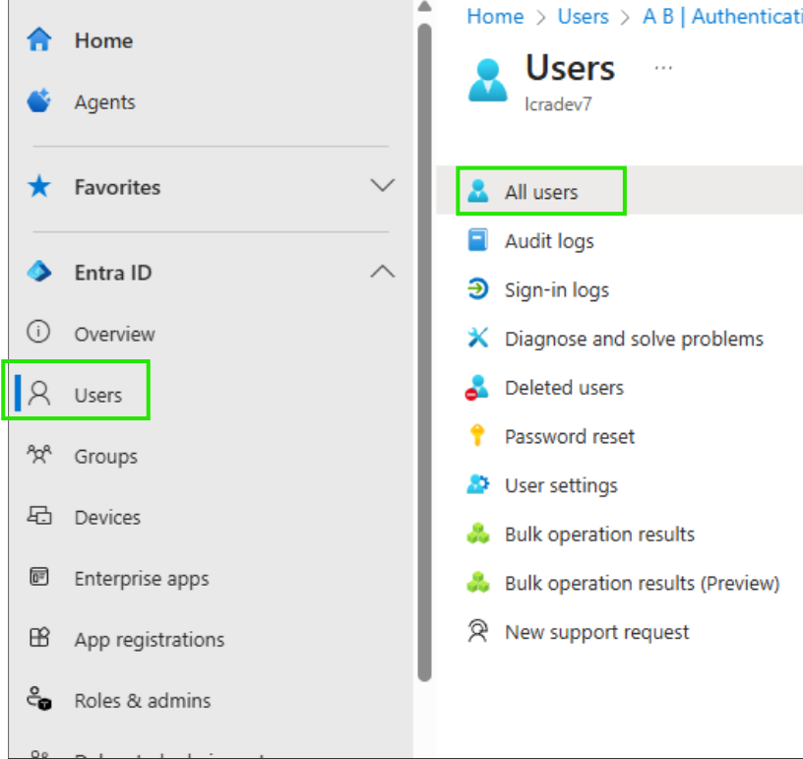Click the Entra ID diamond icon
The width and height of the screenshot is (803, 759).
click(39, 272)
